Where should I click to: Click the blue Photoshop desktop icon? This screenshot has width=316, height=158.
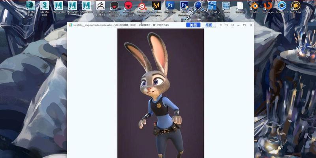(x=170, y=6)
